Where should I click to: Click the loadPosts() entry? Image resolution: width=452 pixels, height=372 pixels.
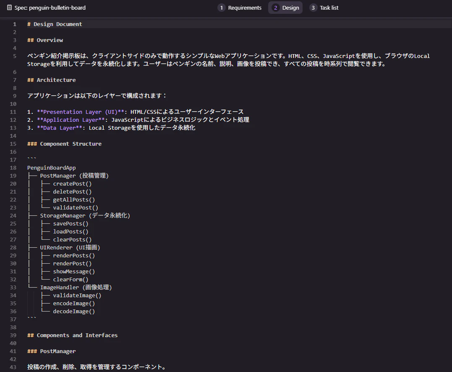71,232
